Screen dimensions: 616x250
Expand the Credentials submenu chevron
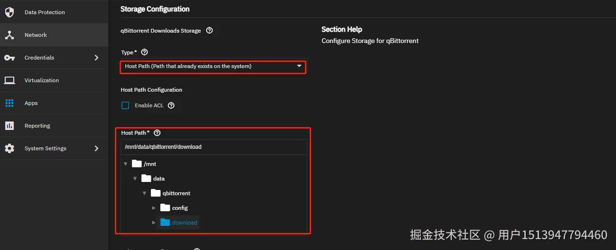click(x=96, y=58)
